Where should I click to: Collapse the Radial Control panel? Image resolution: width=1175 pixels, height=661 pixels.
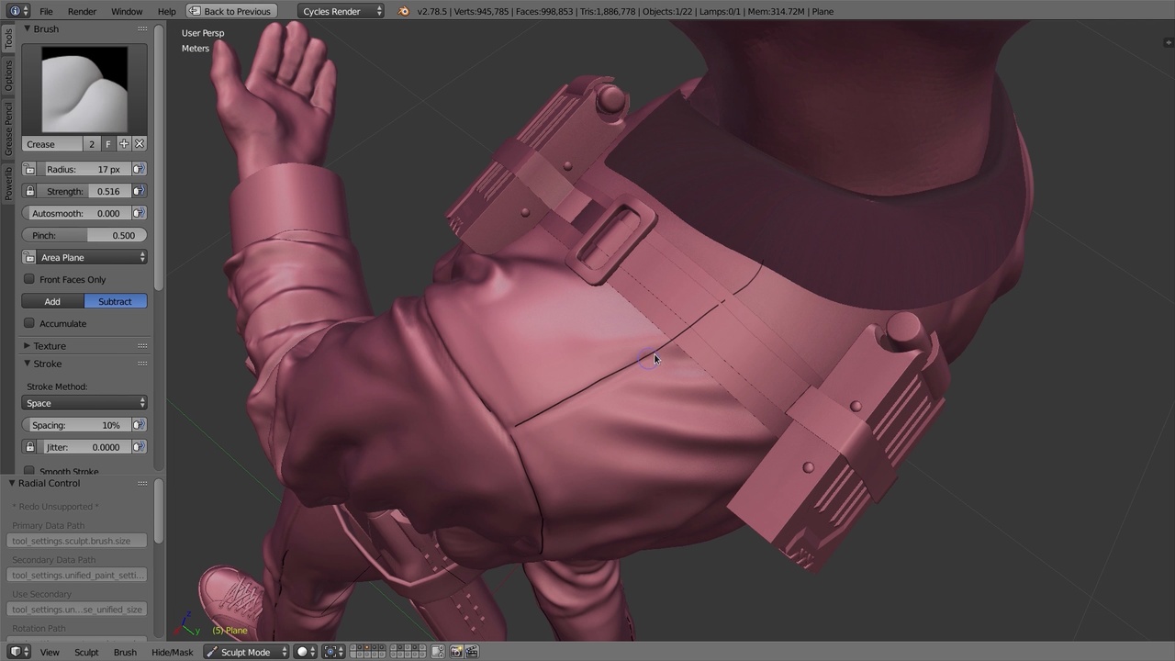click(13, 483)
